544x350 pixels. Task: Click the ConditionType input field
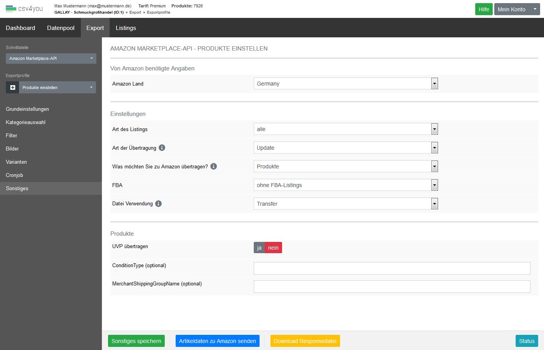point(392,268)
